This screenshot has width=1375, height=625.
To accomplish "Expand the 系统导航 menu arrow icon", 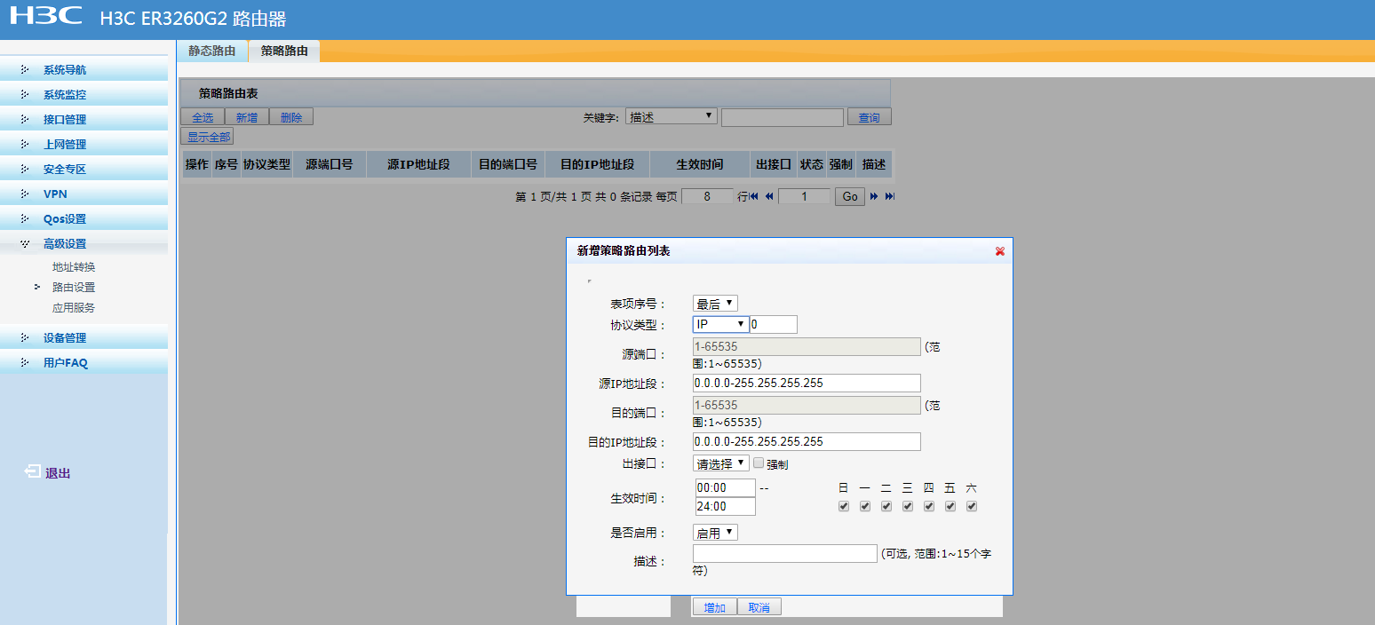I will coord(25,69).
